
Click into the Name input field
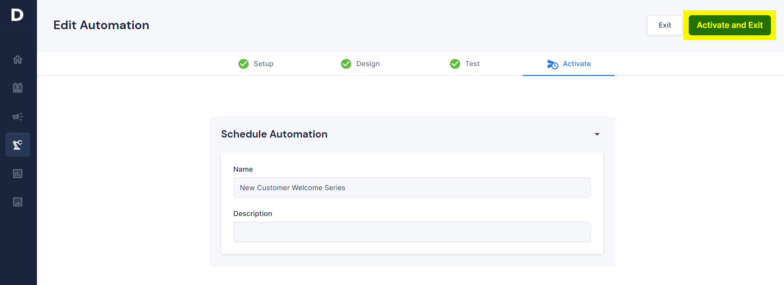pos(412,187)
